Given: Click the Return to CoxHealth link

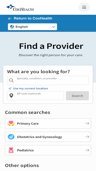Looking at the screenshot, I should point(33,18).
